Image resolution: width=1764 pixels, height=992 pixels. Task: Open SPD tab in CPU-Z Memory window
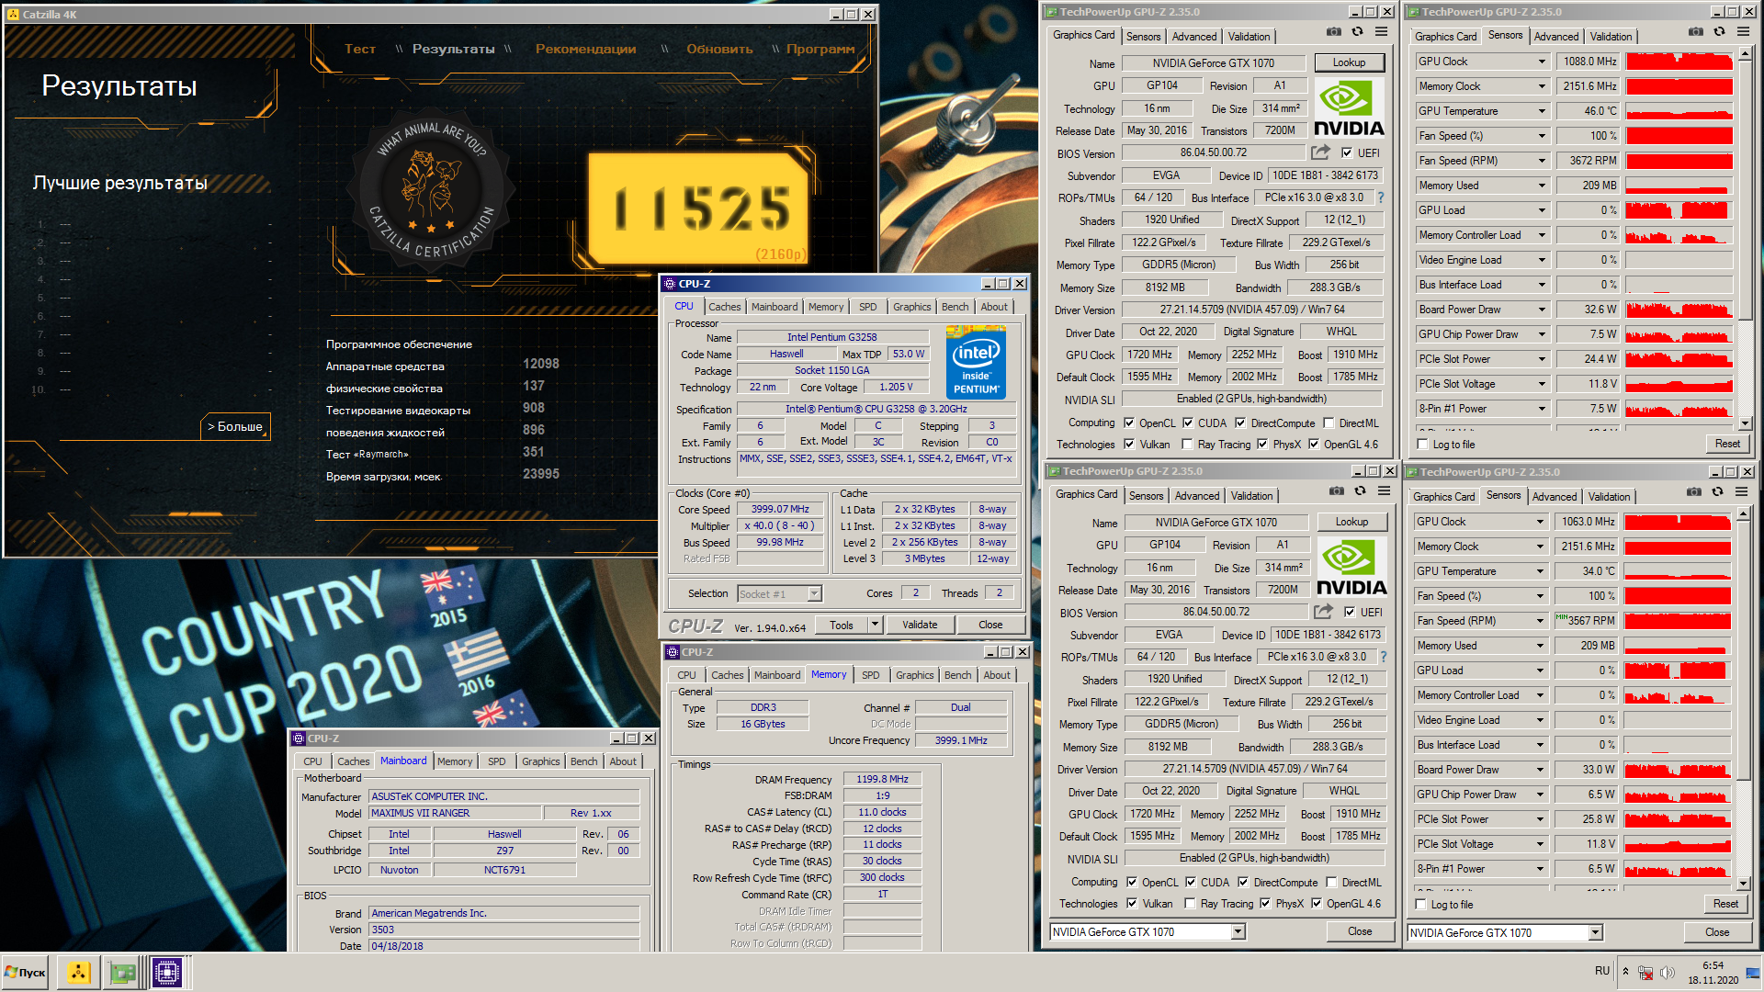(870, 675)
